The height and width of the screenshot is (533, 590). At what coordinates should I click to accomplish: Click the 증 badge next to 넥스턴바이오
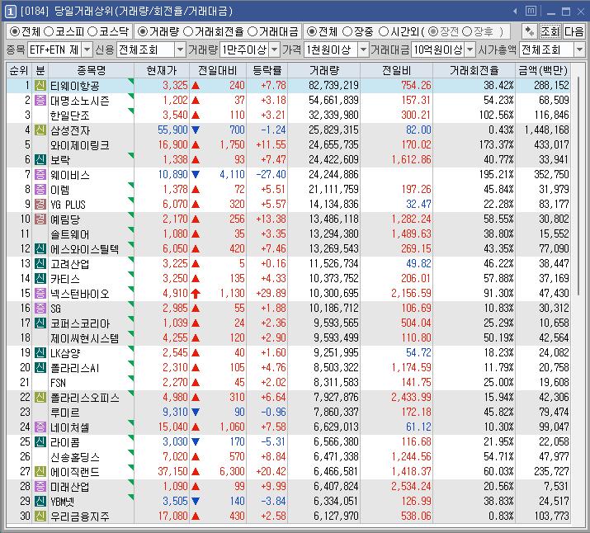point(40,293)
